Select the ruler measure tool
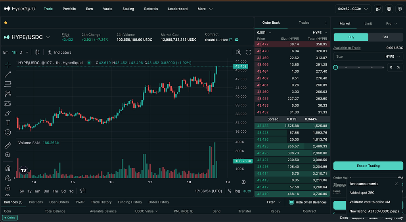 [8, 145]
